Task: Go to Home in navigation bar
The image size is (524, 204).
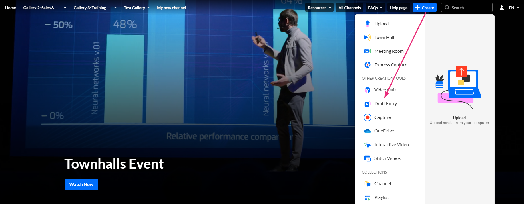Action: (11, 8)
